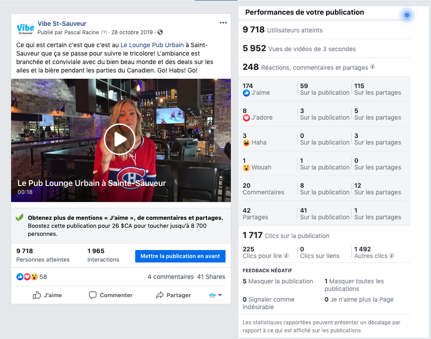431x339 pixels.
Task: Click the green leaf boost suggestion icon
Action: [x=20, y=218]
